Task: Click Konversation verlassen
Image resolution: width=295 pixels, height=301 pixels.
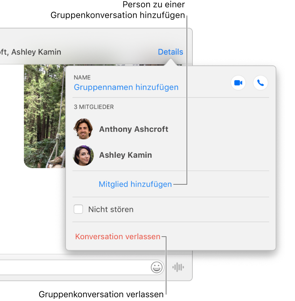Action: [x=118, y=236]
